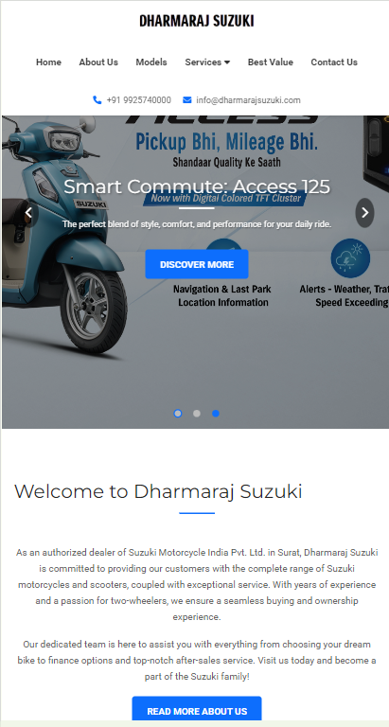Image resolution: width=389 pixels, height=727 pixels.
Task: Open the Contact Us page
Action: coord(334,62)
